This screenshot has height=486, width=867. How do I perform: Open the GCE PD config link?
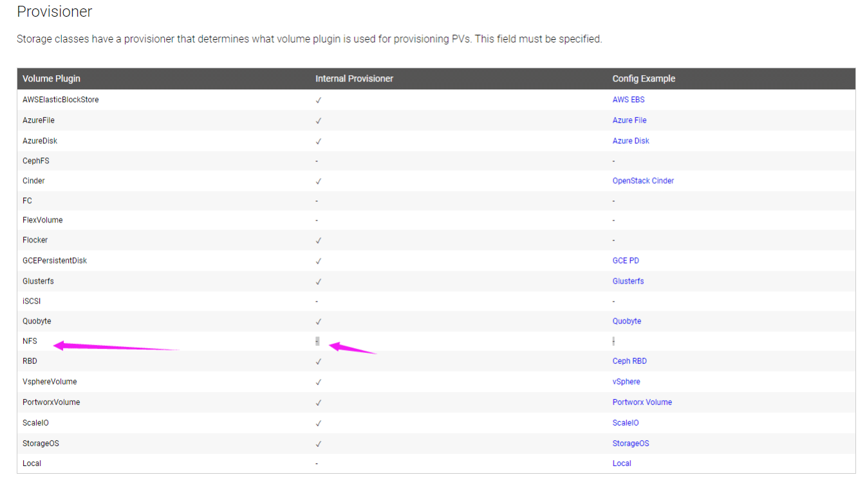pyautogui.click(x=626, y=260)
